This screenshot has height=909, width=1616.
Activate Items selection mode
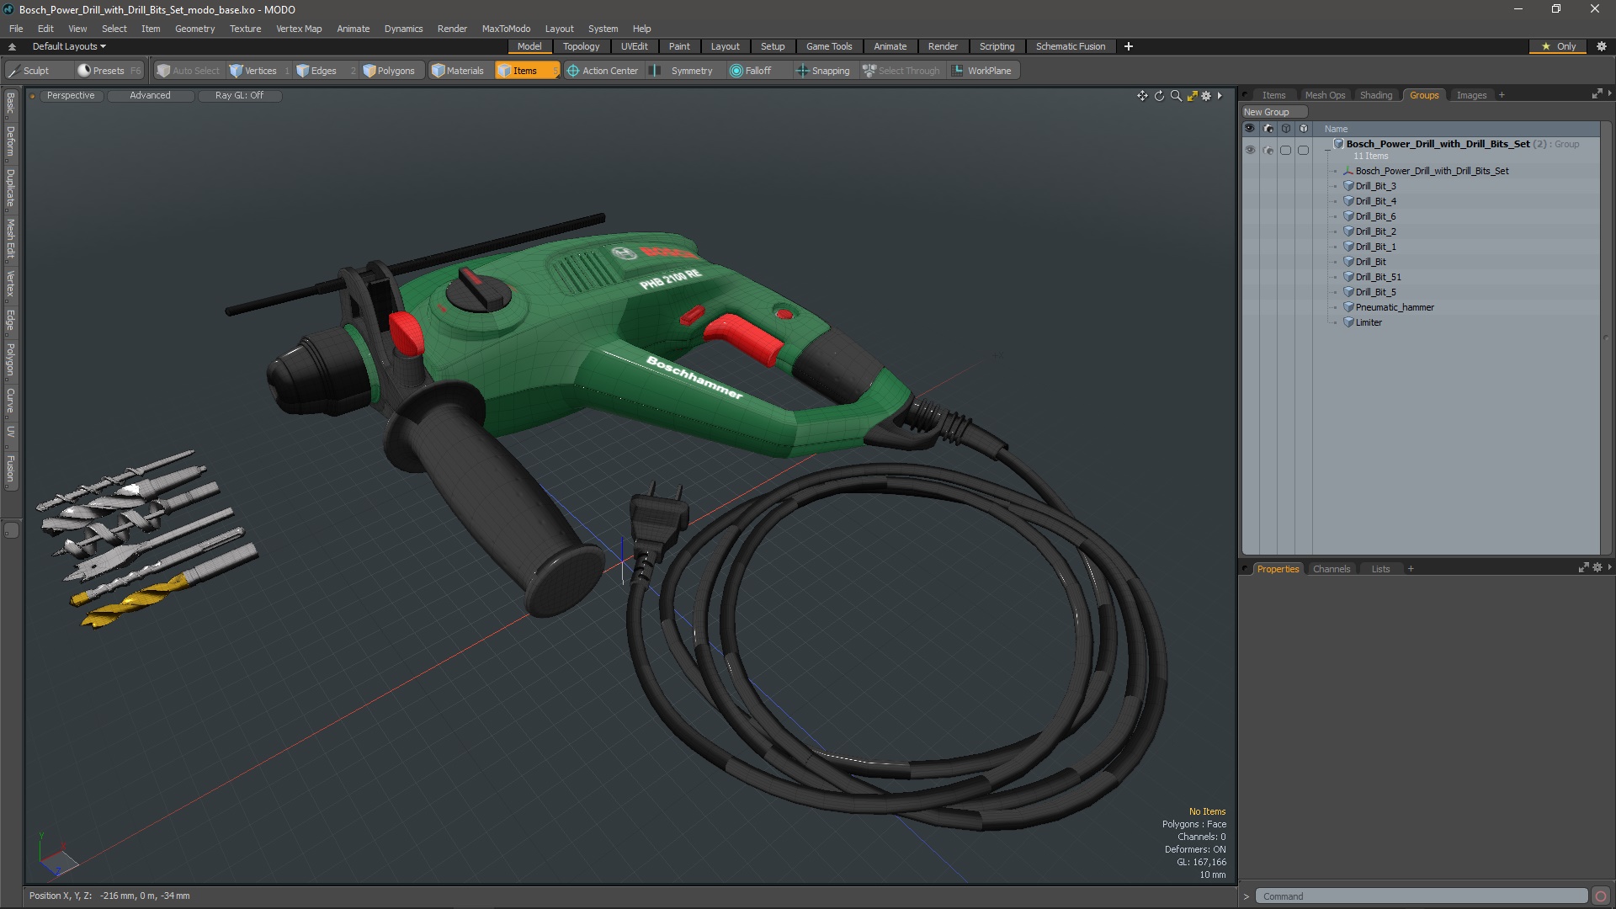pyautogui.click(x=526, y=71)
